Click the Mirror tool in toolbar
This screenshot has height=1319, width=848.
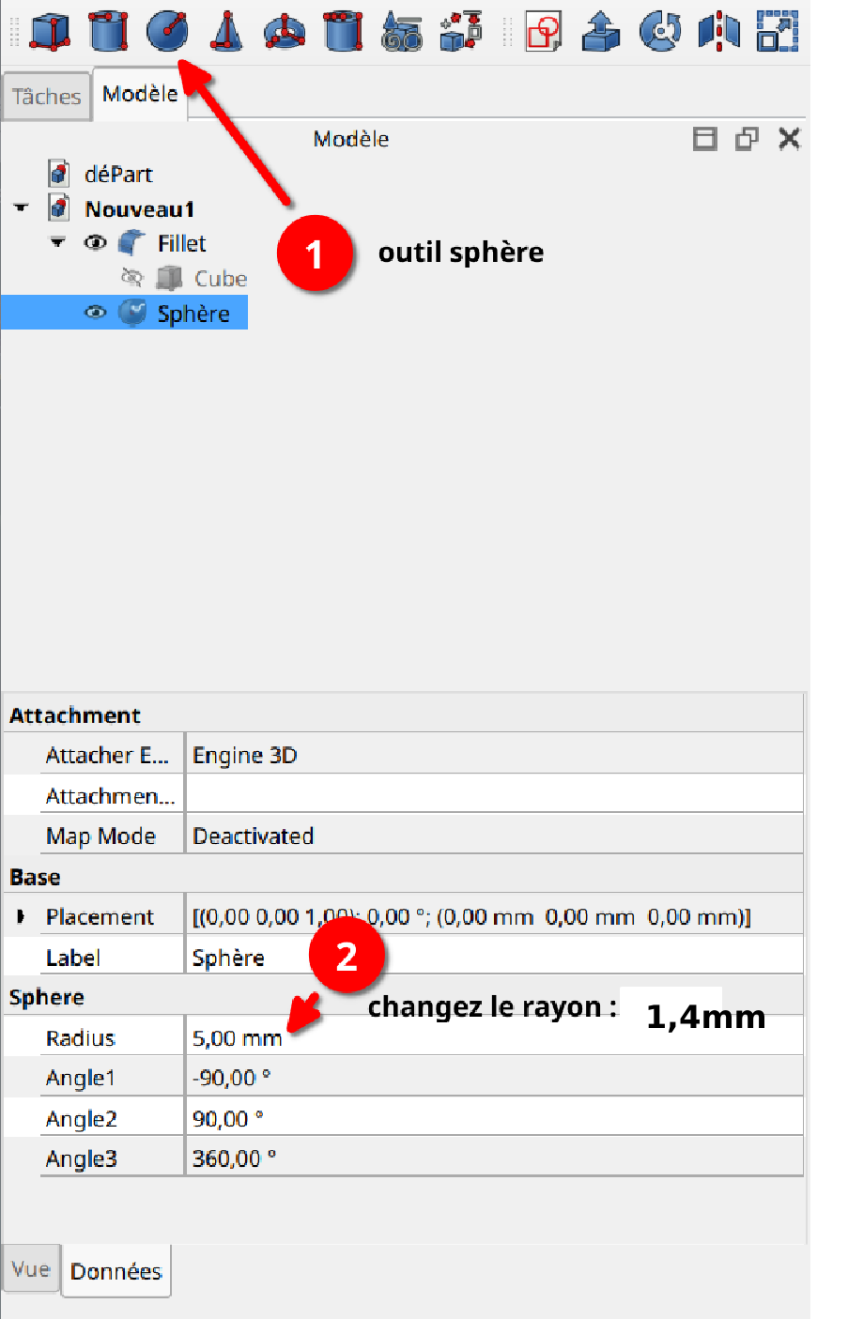pos(718,30)
